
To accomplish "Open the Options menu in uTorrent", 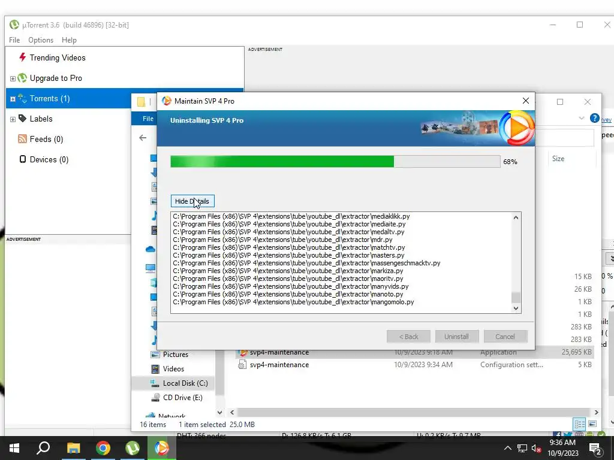I will (x=41, y=40).
